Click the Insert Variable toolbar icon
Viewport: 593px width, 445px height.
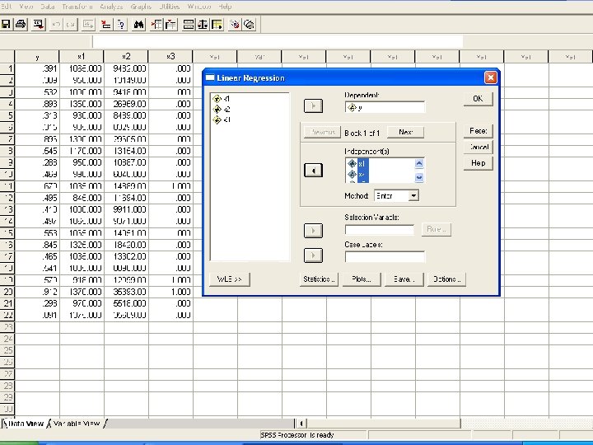(170, 25)
